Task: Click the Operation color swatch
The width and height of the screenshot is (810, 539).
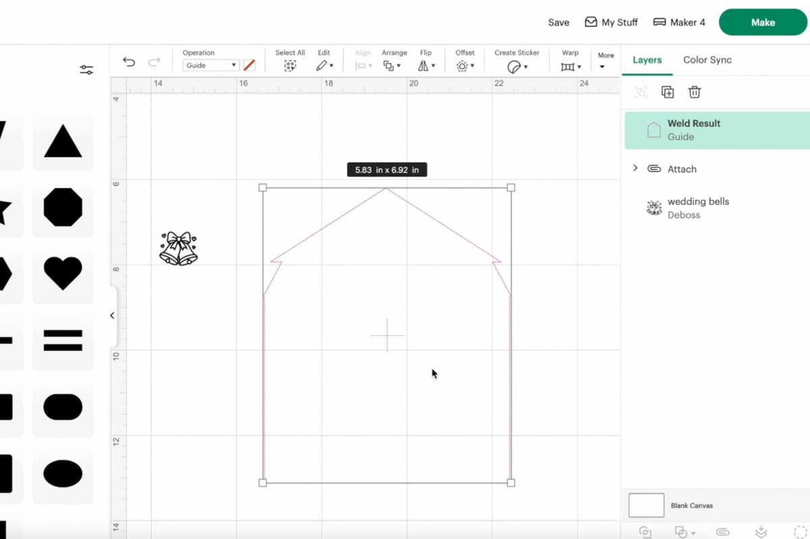Action: pyautogui.click(x=249, y=65)
